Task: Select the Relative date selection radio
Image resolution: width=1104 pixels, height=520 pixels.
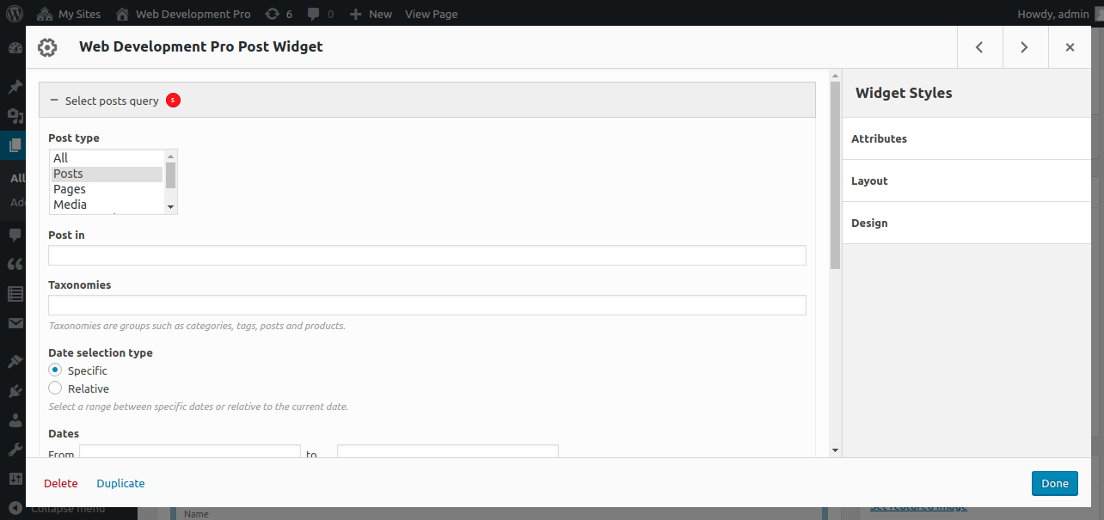Action: click(55, 388)
